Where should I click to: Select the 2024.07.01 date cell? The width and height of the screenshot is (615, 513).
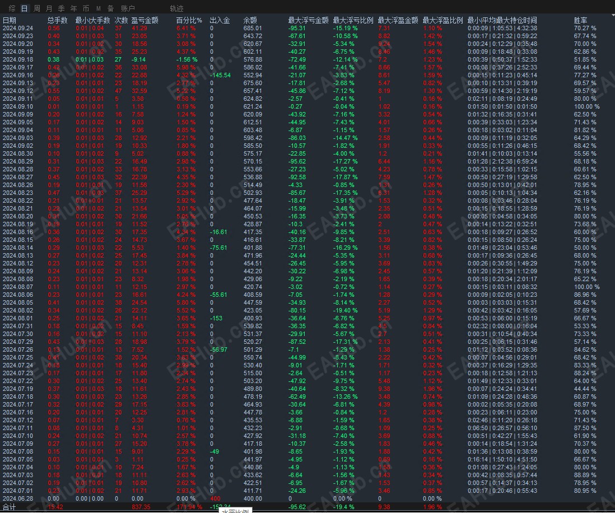[18, 491]
